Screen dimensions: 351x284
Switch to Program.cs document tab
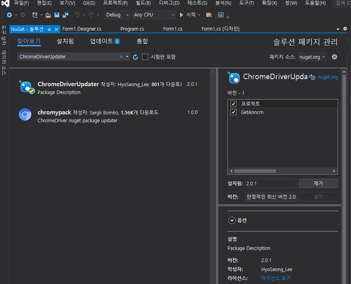pos(132,29)
